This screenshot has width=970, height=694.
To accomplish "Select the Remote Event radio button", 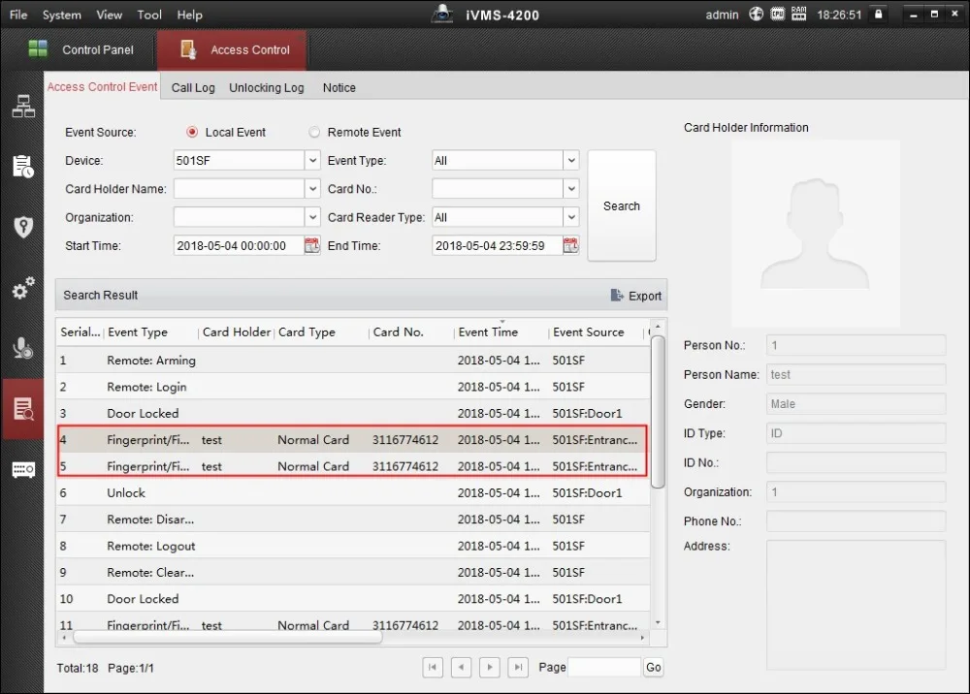I will pos(314,132).
